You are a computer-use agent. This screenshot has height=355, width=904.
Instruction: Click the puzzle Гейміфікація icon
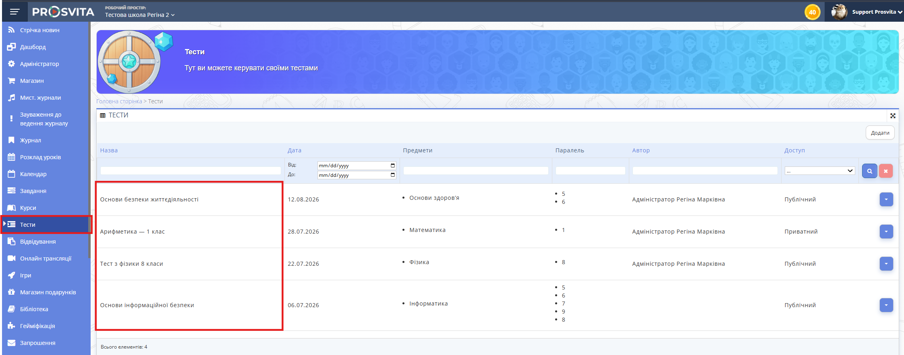[11, 326]
